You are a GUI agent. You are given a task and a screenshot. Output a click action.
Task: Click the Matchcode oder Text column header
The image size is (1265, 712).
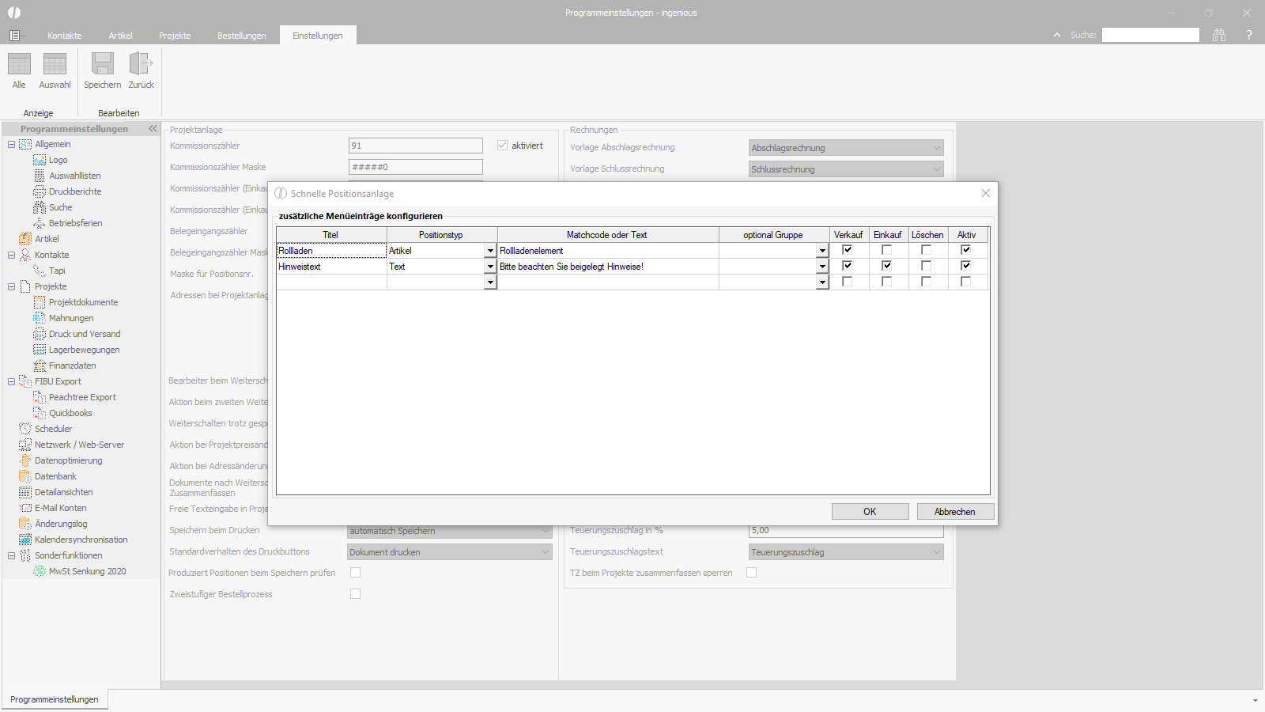608,235
